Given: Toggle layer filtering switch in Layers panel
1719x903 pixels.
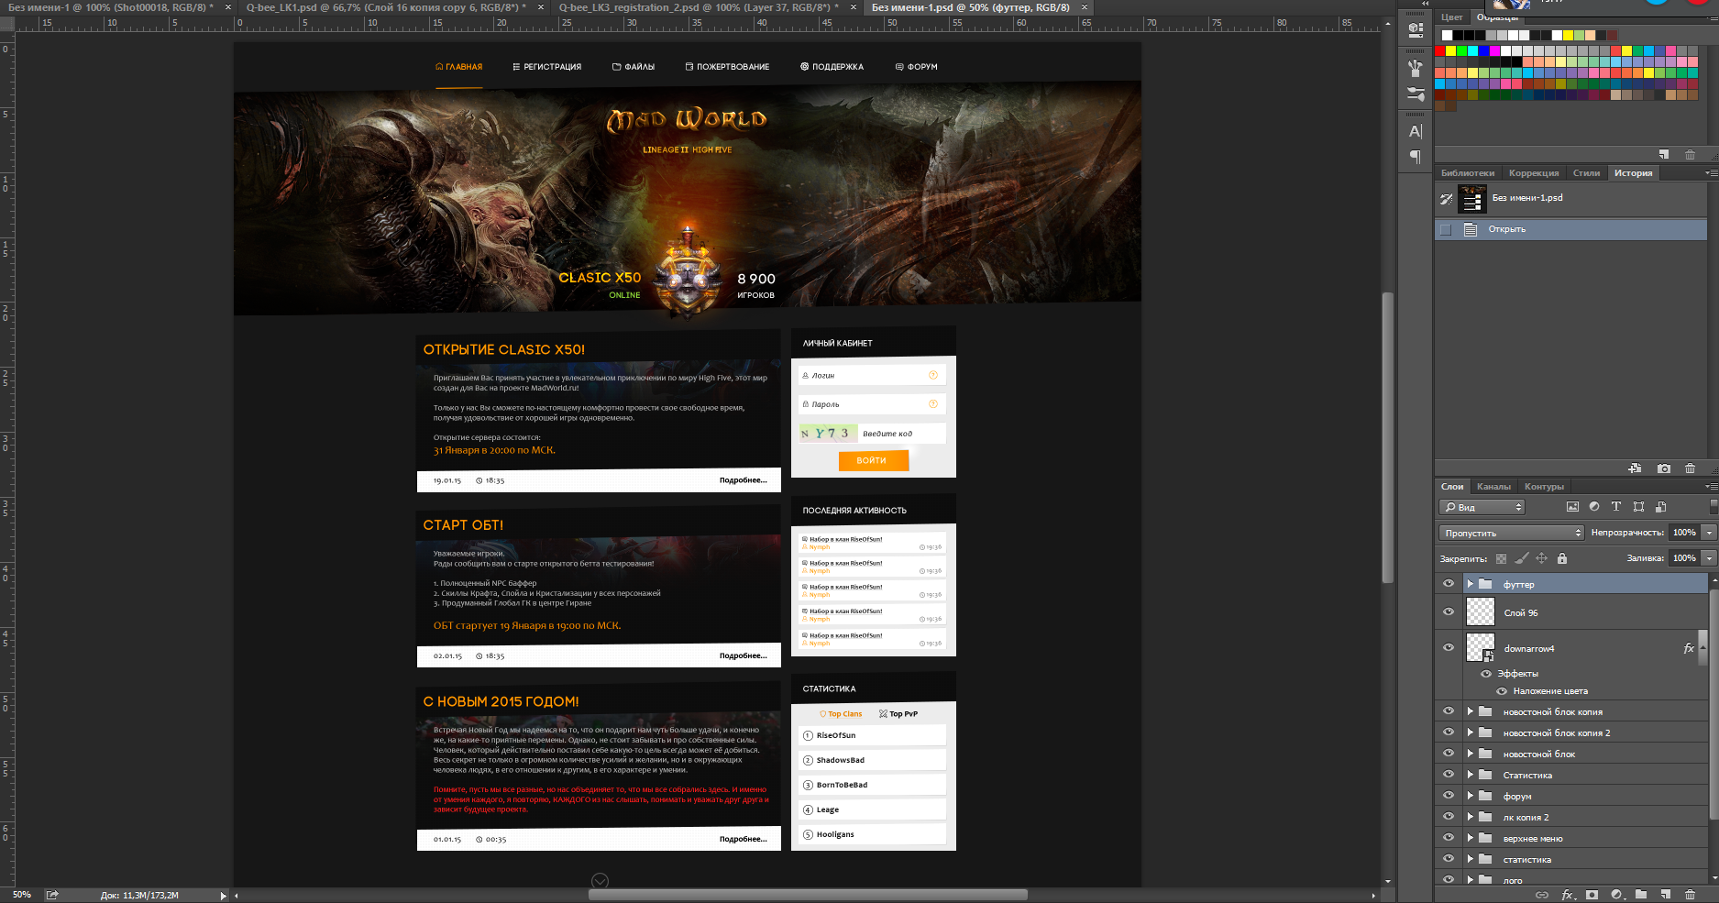Looking at the screenshot, I should click(x=1713, y=506).
